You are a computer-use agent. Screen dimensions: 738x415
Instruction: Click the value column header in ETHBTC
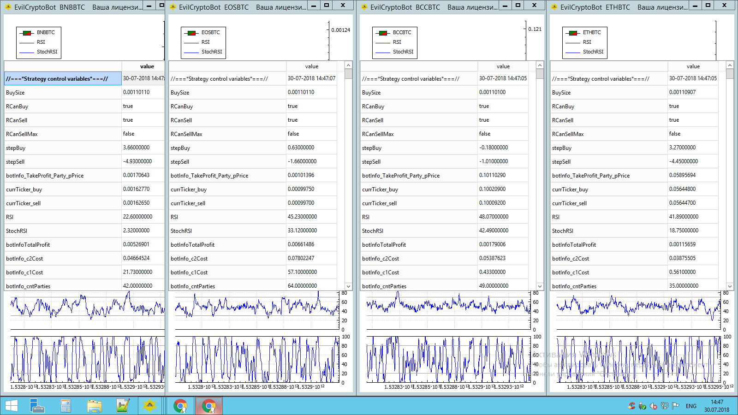(x=693, y=66)
